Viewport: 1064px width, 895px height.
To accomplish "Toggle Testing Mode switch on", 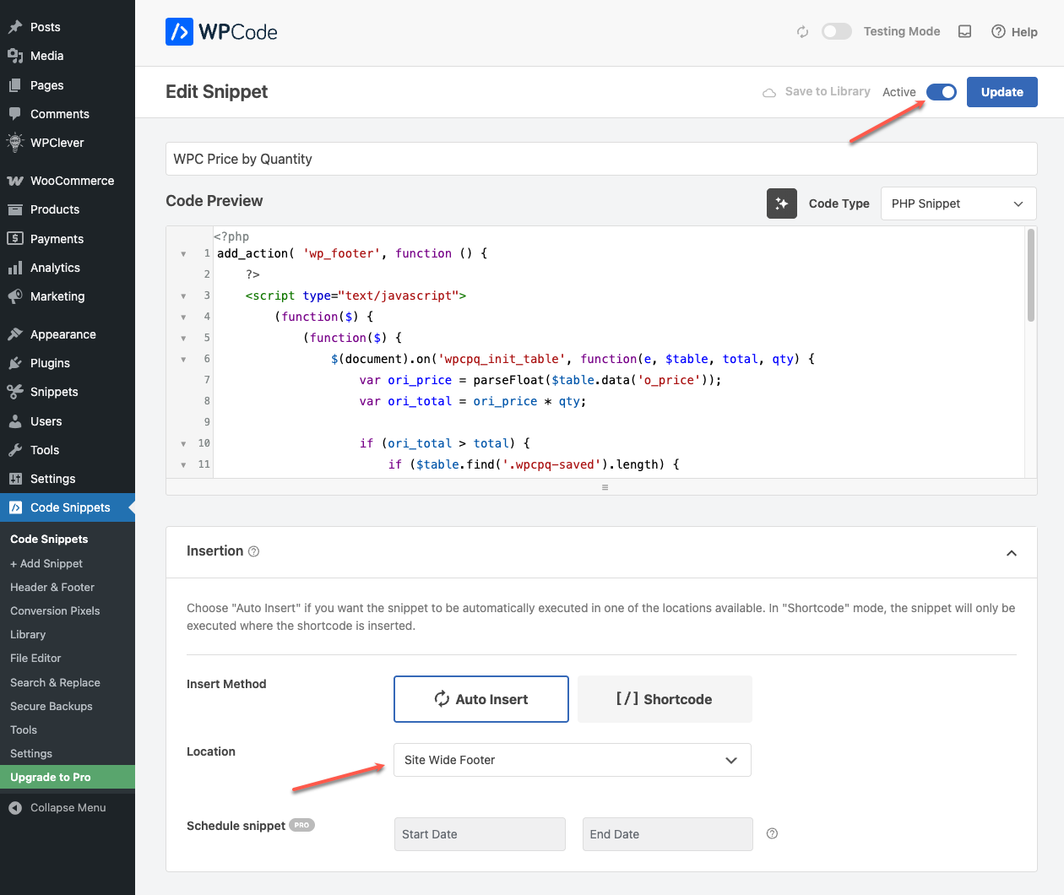I will click(837, 31).
